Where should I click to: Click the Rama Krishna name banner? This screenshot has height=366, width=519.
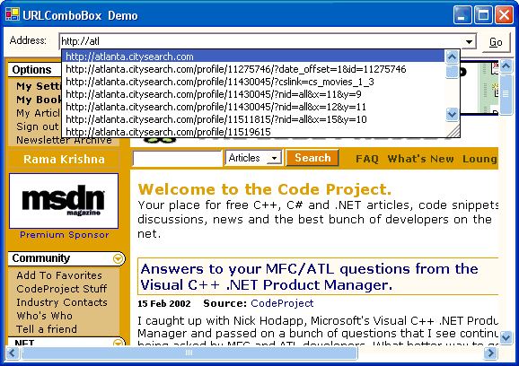point(65,160)
